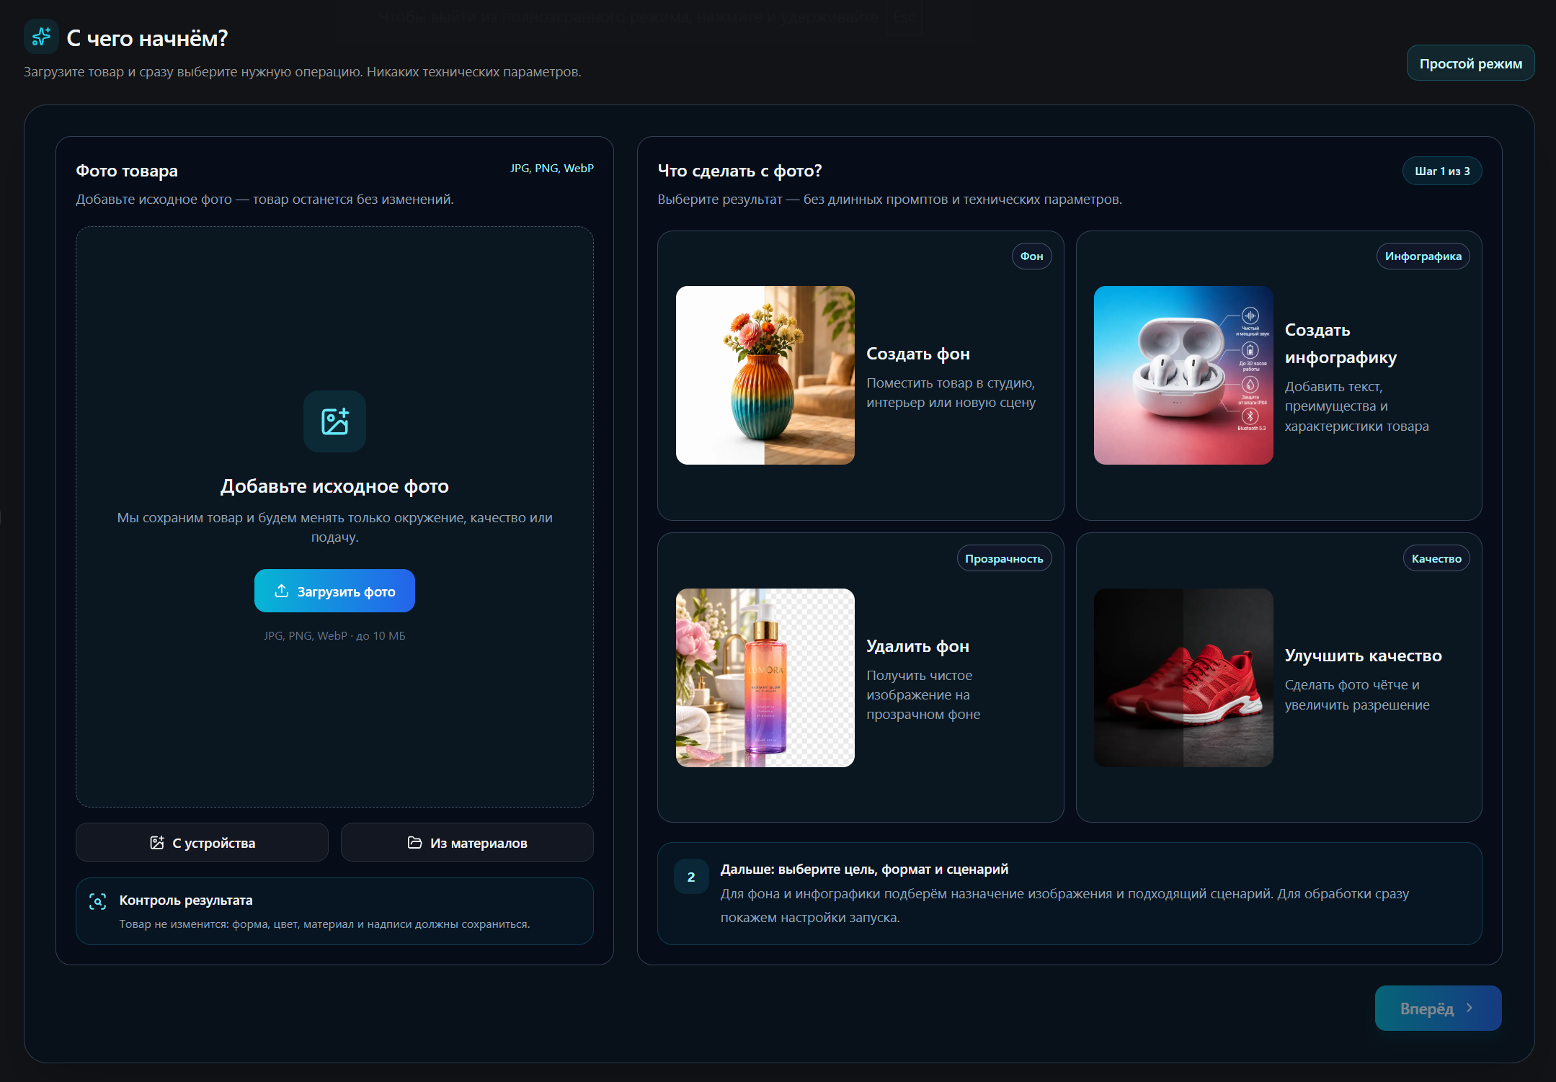This screenshot has width=1556, height=1082.
Task: Click the "Качество" tag badge
Action: pyautogui.click(x=1436, y=558)
